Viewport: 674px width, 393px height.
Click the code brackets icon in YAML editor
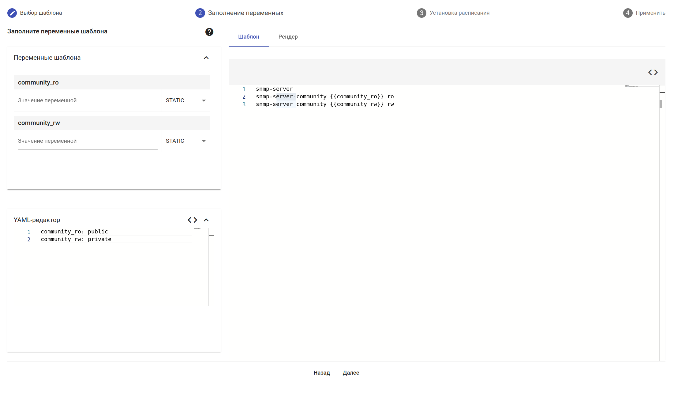point(192,220)
